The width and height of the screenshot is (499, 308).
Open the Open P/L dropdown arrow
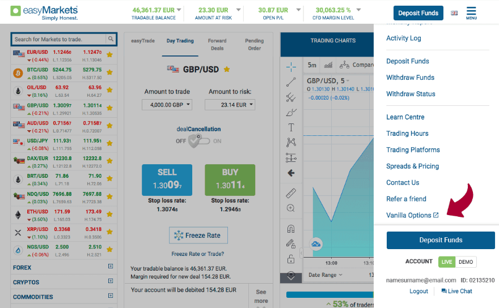click(298, 10)
